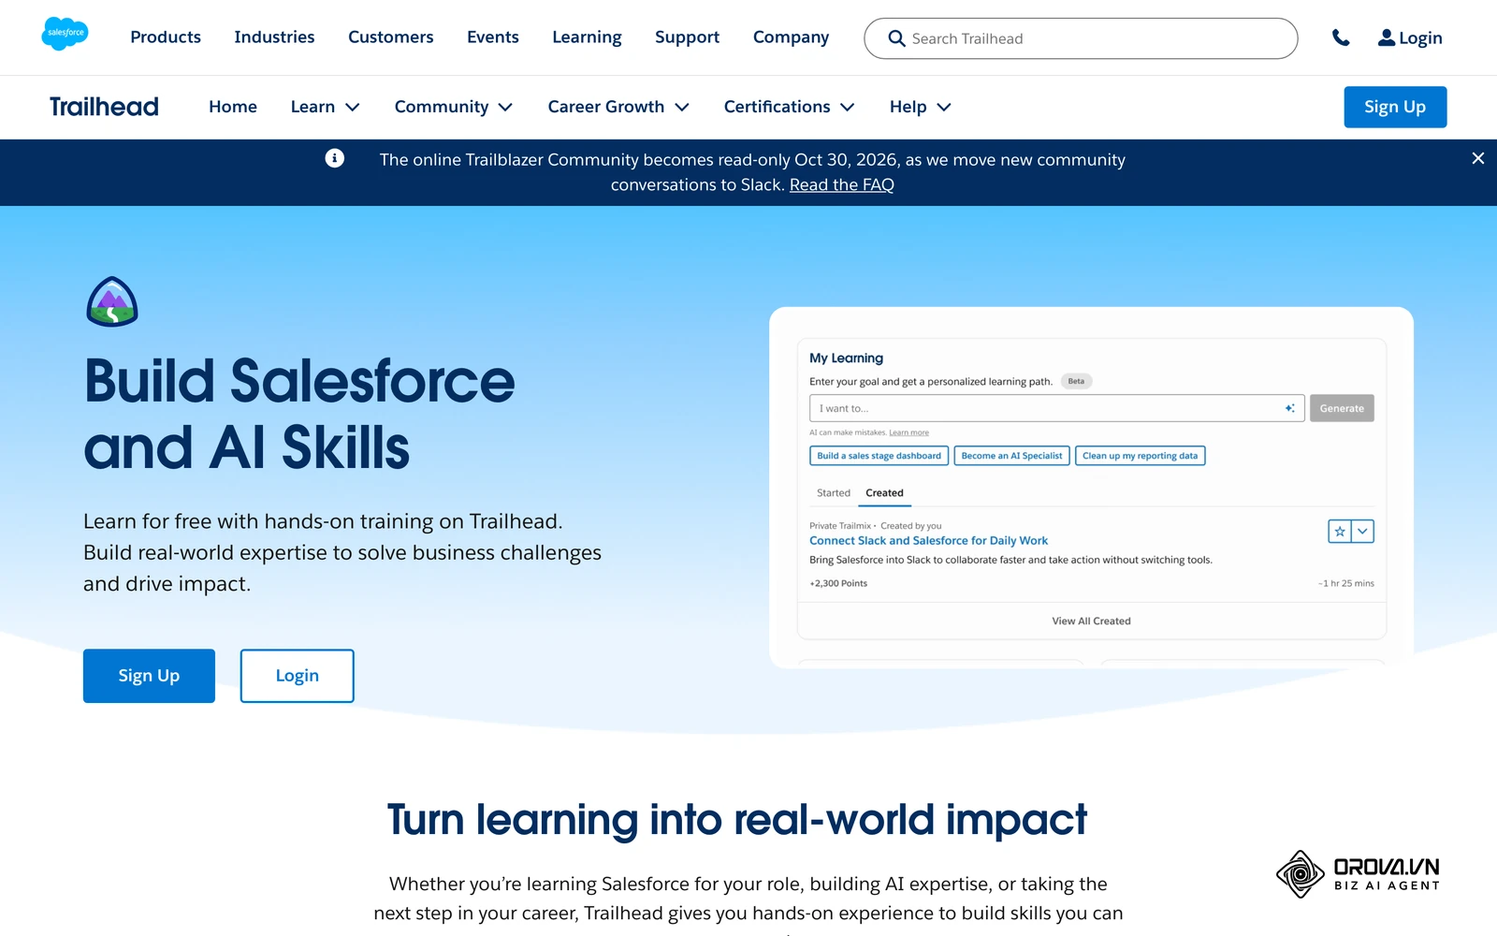The height and width of the screenshot is (936, 1497).
Task: Dismiss the announcement banner with X
Action: click(x=1478, y=158)
